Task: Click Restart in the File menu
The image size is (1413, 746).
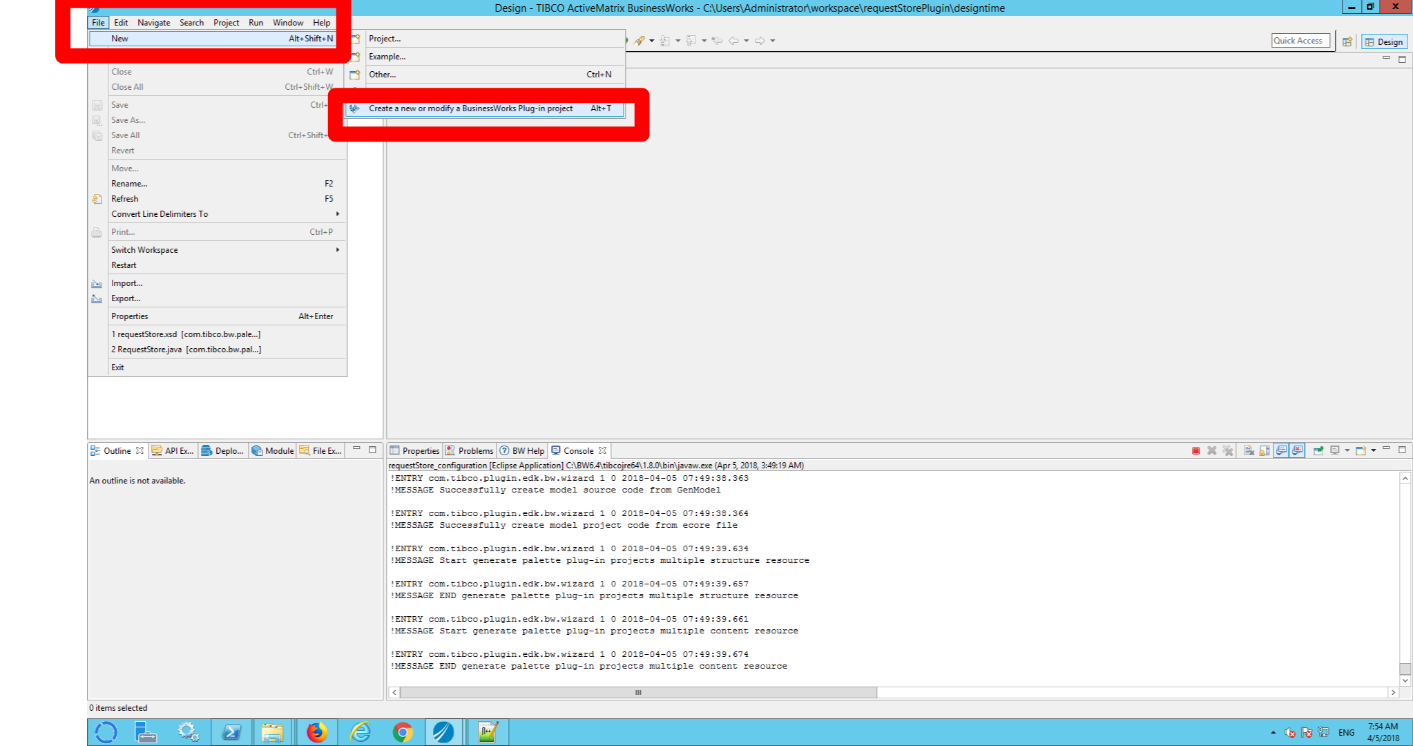Action: coord(217,265)
